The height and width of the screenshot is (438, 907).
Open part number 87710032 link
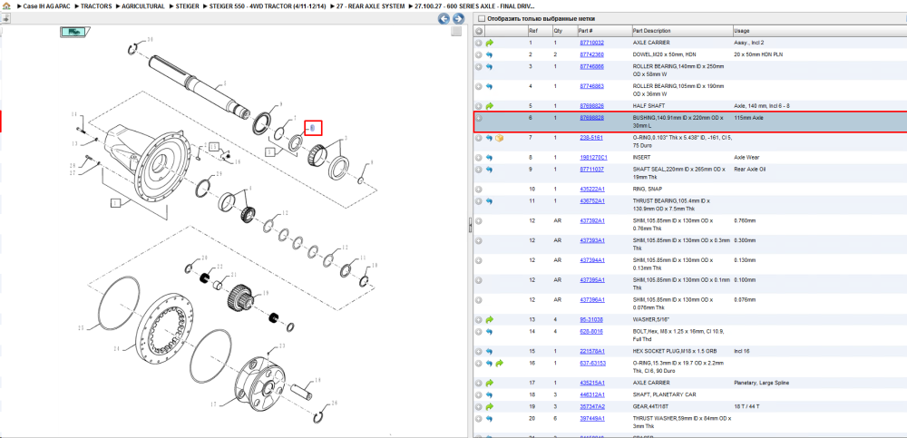click(591, 43)
